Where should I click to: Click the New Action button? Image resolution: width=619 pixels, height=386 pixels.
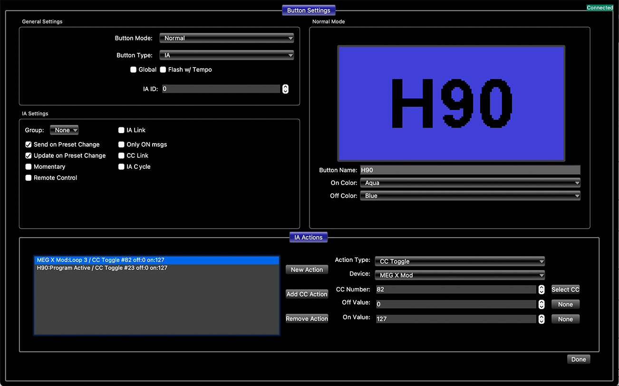[307, 270]
